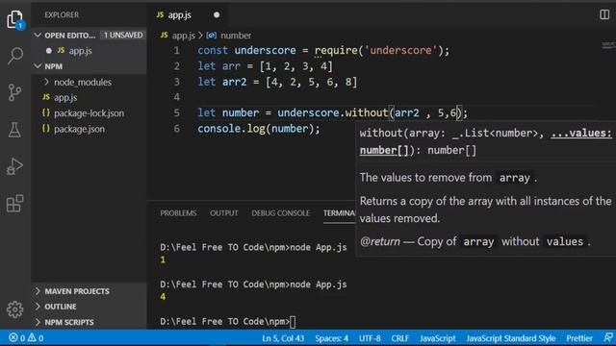Click the feedback icon in status bar

(x=608, y=337)
